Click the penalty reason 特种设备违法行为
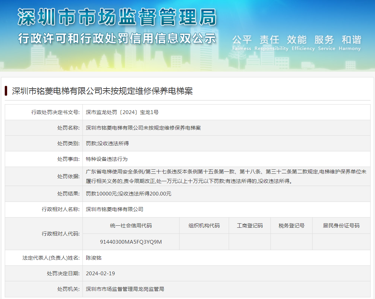375x299 pixels. [x=107, y=159]
